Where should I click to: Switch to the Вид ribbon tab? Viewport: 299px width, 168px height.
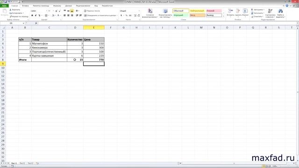(96, 6)
